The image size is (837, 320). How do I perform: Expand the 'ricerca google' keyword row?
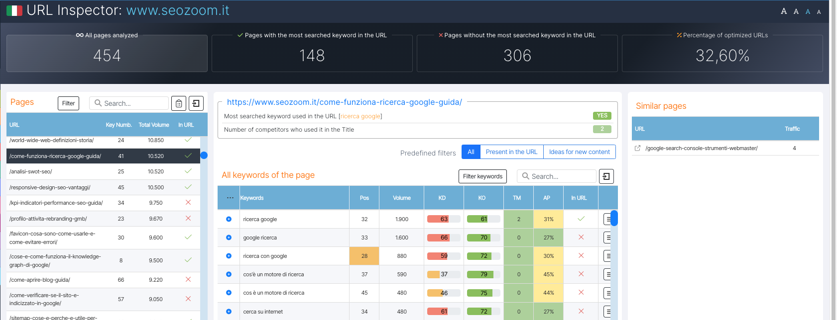[x=229, y=219]
